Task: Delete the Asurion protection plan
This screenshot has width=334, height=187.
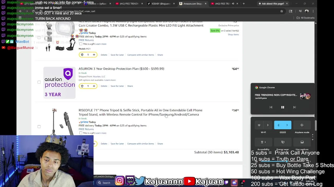Action: click(104, 86)
